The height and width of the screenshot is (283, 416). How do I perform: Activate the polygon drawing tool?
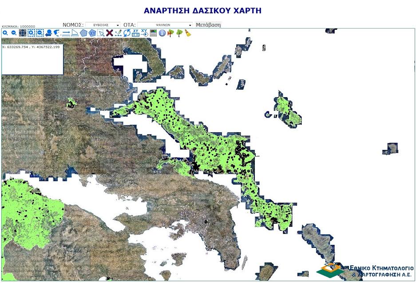[x=84, y=32]
